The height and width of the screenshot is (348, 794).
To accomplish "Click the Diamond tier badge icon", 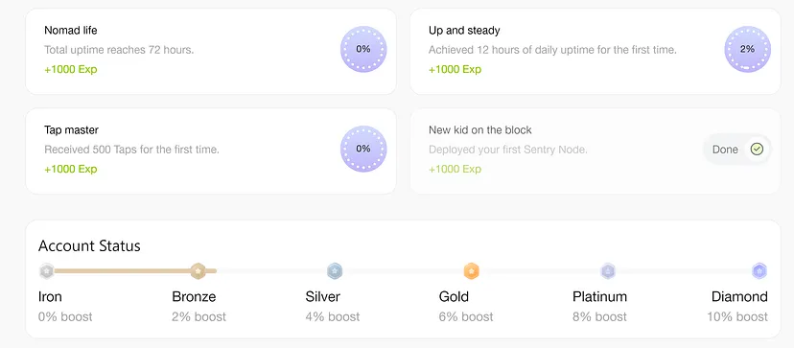I will point(759,271).
